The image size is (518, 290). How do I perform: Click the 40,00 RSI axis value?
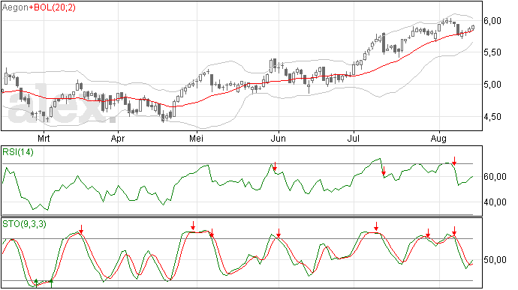(495, 202)
